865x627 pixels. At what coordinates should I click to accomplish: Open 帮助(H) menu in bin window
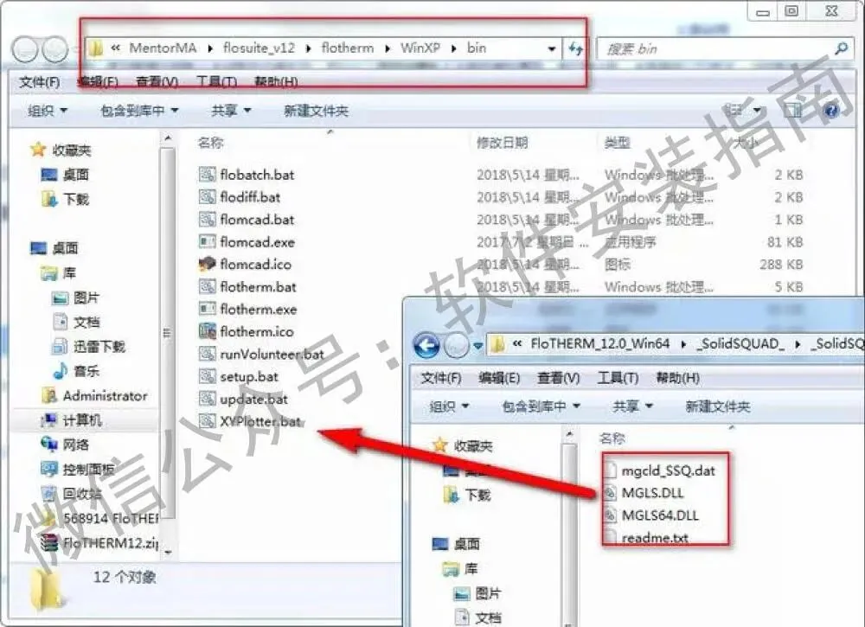pos(276,82)
